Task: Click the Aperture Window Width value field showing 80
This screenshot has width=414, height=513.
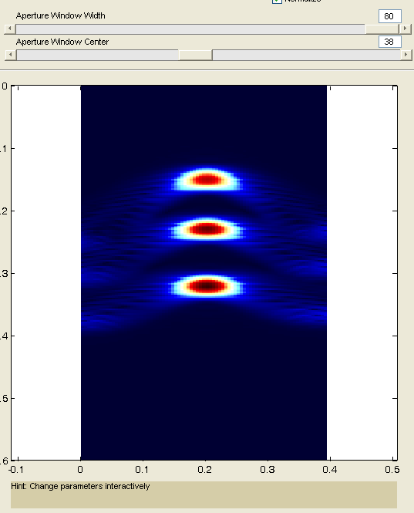Action: pos(390,16)
